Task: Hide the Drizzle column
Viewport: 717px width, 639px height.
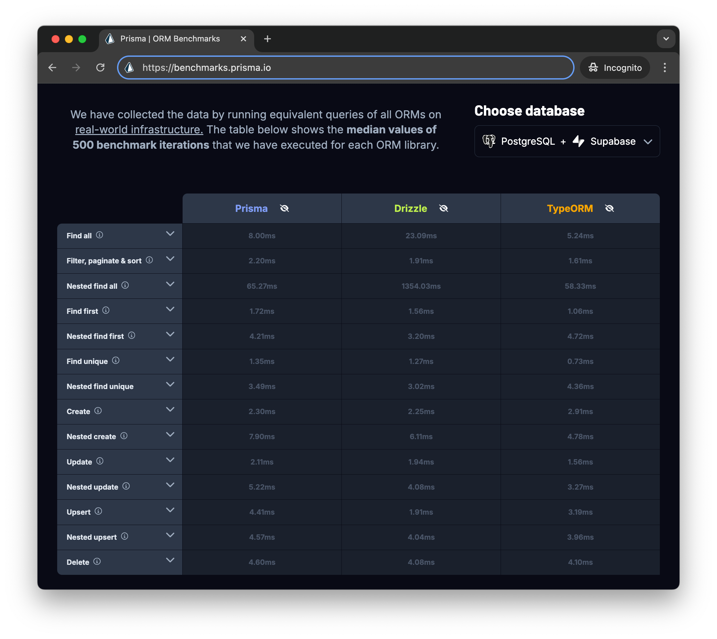Action: [x=443, y=209]
